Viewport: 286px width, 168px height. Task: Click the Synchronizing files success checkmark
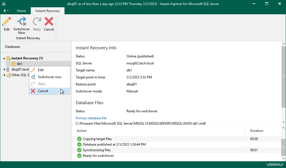79,150
